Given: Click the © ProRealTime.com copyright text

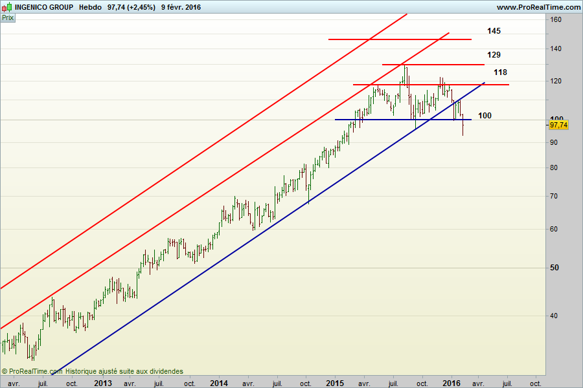Looking at the screenshot, I should (32, 371).
